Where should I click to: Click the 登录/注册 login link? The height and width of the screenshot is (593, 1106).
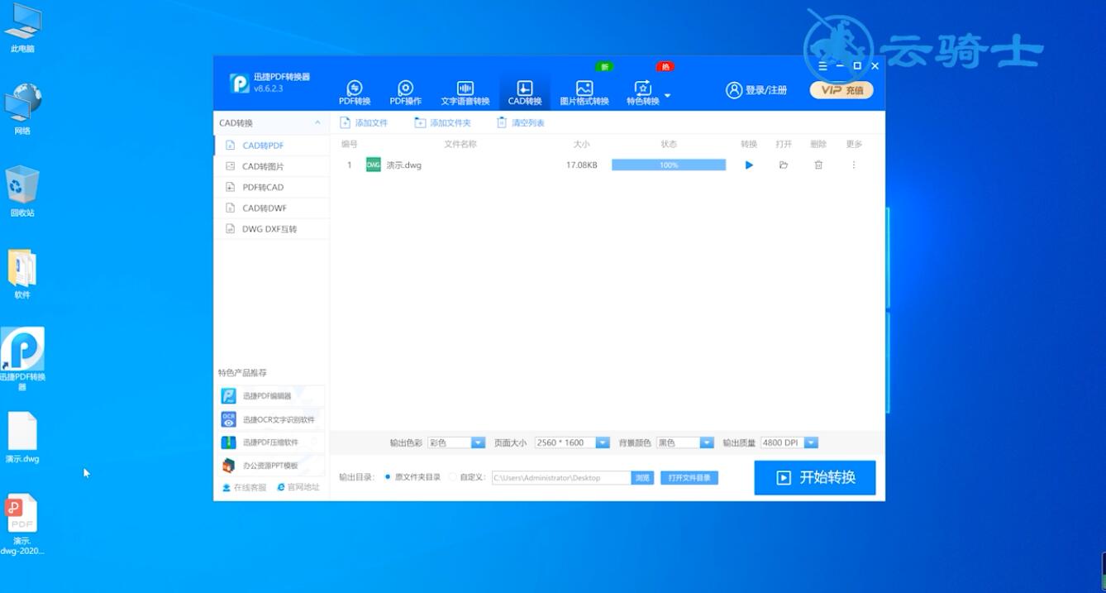click(x=756, y=90)
